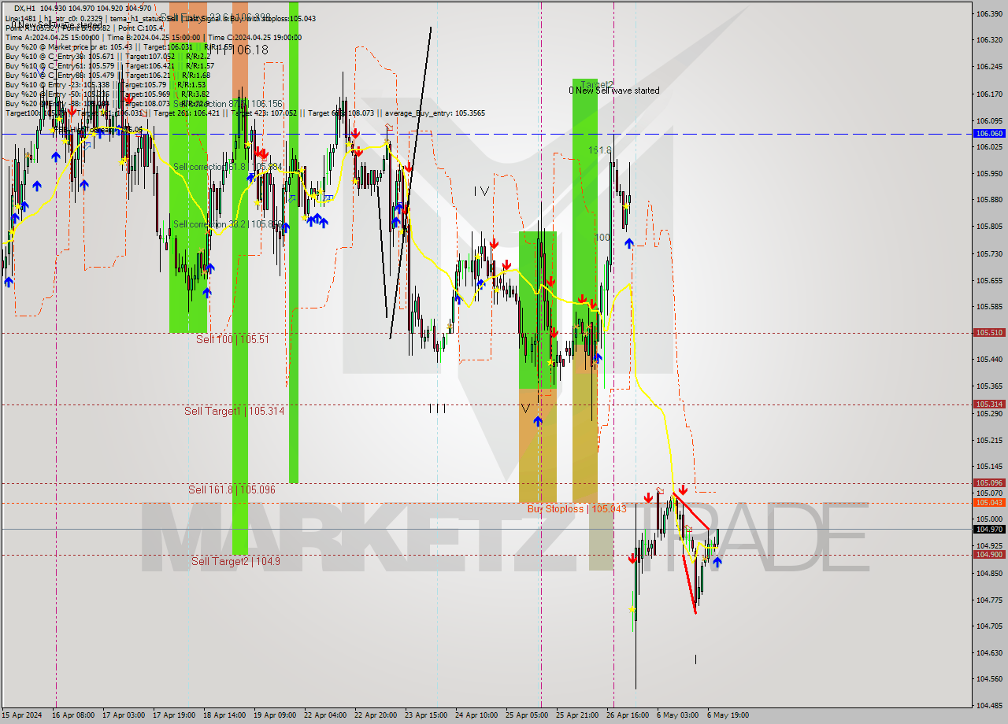Click the 104.485 value on price scale
This screenshot has height=724, width=1008.
tap(989, 705)
